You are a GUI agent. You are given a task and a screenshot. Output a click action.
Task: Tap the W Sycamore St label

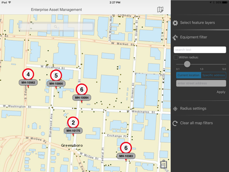pyautogui.click(x=52, y=67)
